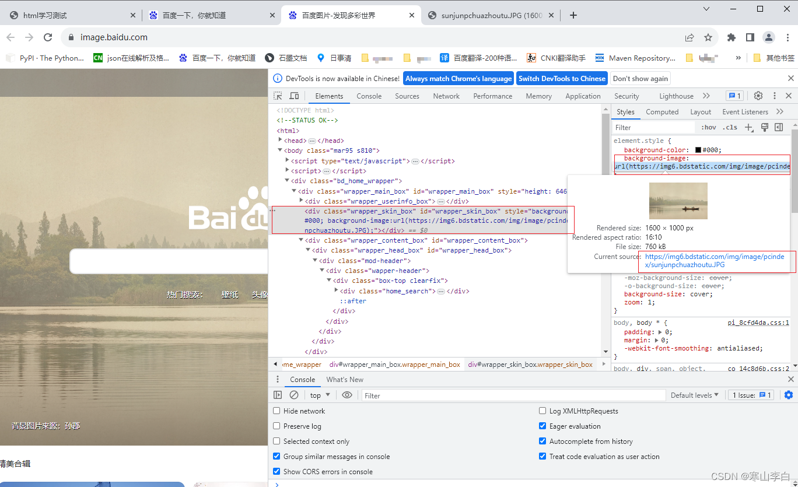798x487 pixels.
Task: Open the Chrome three-dot menu
Action: click(x=786, y=37)
